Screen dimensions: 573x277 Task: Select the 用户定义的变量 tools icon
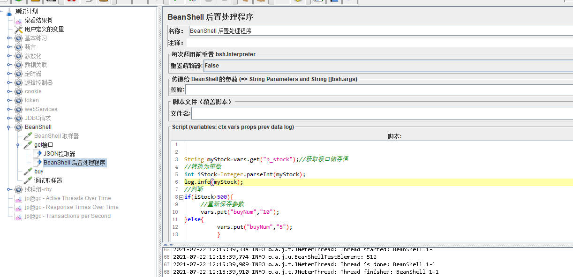click(x=18, y=29)
